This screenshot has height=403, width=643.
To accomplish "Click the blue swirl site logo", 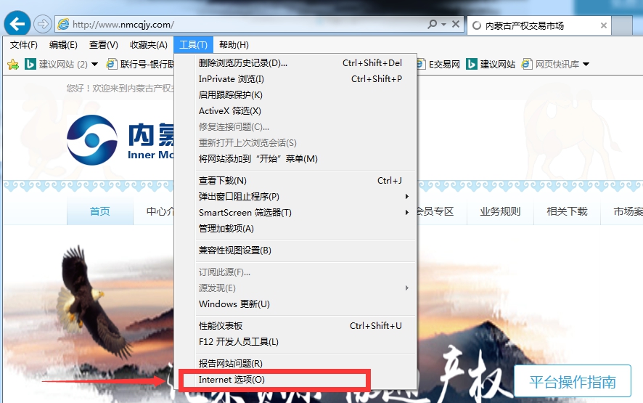I will coord(92,140).
